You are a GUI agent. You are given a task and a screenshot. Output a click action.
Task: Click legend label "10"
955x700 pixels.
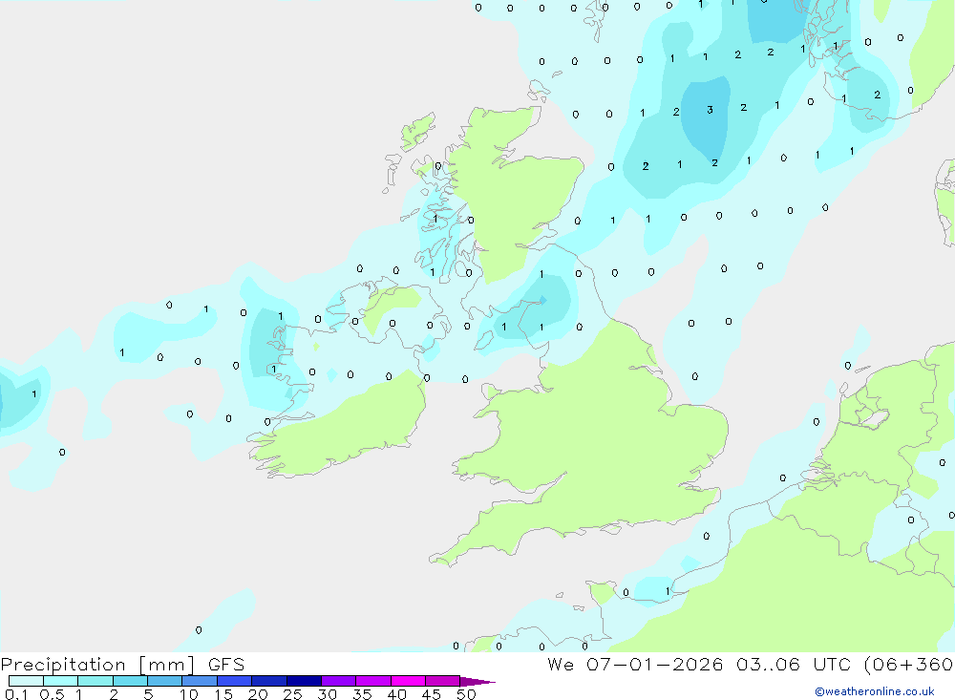coord(189,694)
